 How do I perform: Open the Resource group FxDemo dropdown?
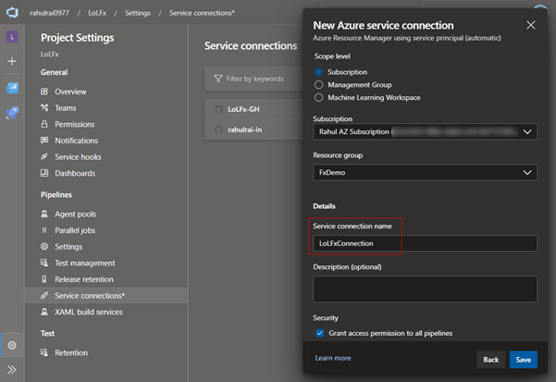(x=425, y=173)
